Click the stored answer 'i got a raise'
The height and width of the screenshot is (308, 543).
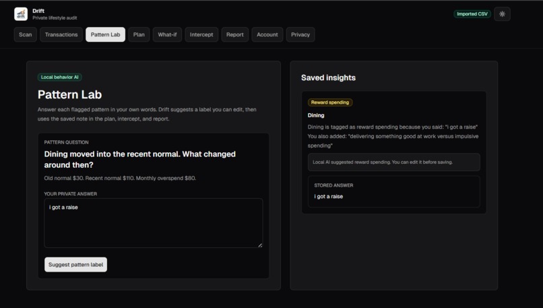click(x=328, y=196)
